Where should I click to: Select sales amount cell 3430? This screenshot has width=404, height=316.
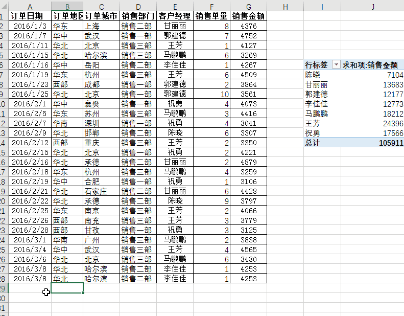(249, 259)
